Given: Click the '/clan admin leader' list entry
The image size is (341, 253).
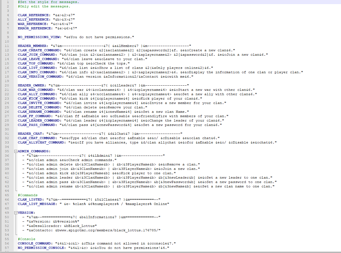Looking at the screenshot, I should (x=150, y=178).
